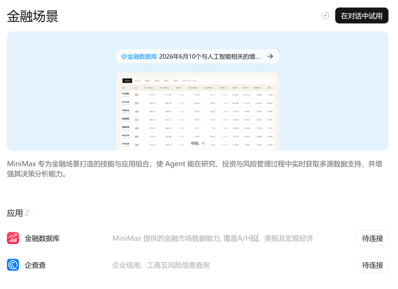Click the right arrow on the prompt pill

(270, 56)
